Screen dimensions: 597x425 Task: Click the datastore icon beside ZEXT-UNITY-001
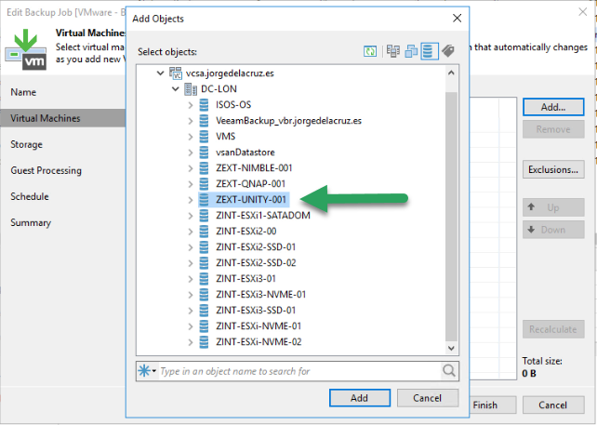click(x=204, y=200)
